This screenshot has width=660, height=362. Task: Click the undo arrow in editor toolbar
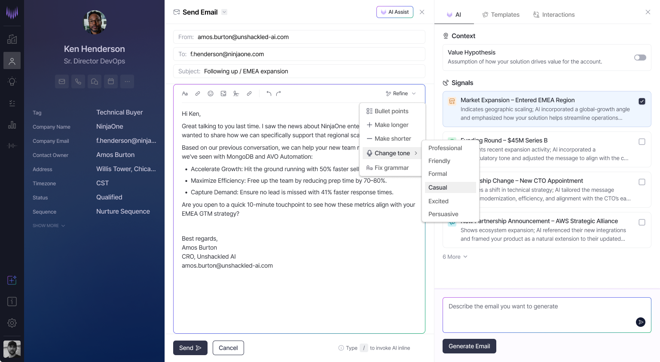pyautogui.click(x=269, y=94)
